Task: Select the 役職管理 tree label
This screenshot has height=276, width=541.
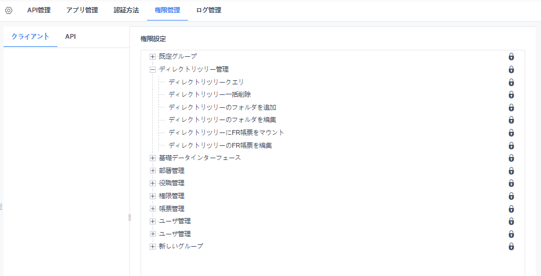Action: click(x=172, y=183)
